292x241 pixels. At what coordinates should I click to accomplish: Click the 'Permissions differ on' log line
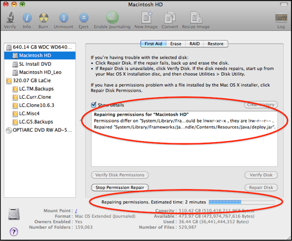click(x=184, y=121)
